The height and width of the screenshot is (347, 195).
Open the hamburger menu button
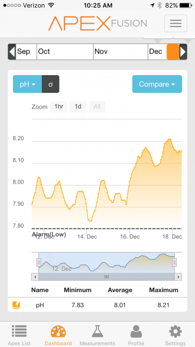(176, 23)
